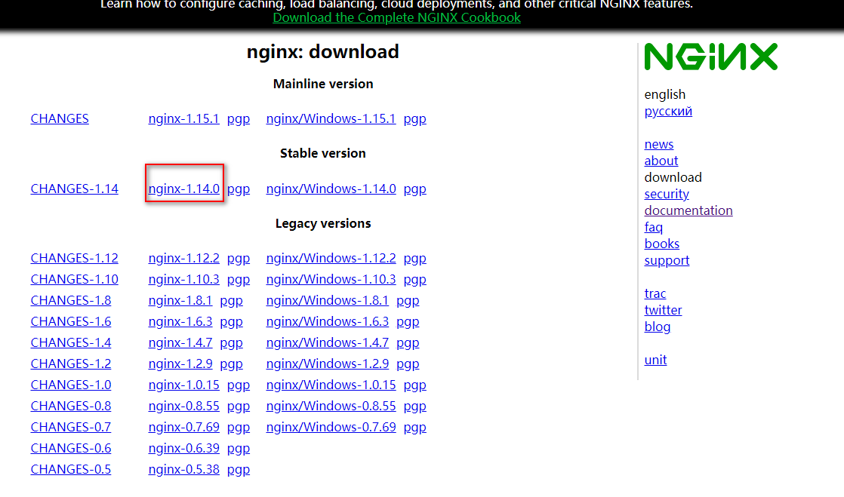Open CHANGES-0.6 link

pyautogui.click(x=71, y=448)
